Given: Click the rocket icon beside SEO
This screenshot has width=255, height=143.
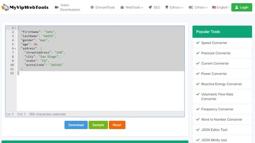Looking at the screenshot, I should (150, 7).
